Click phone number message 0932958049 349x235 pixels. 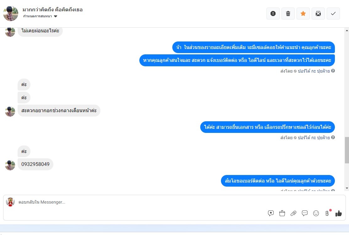pos(35,164)
